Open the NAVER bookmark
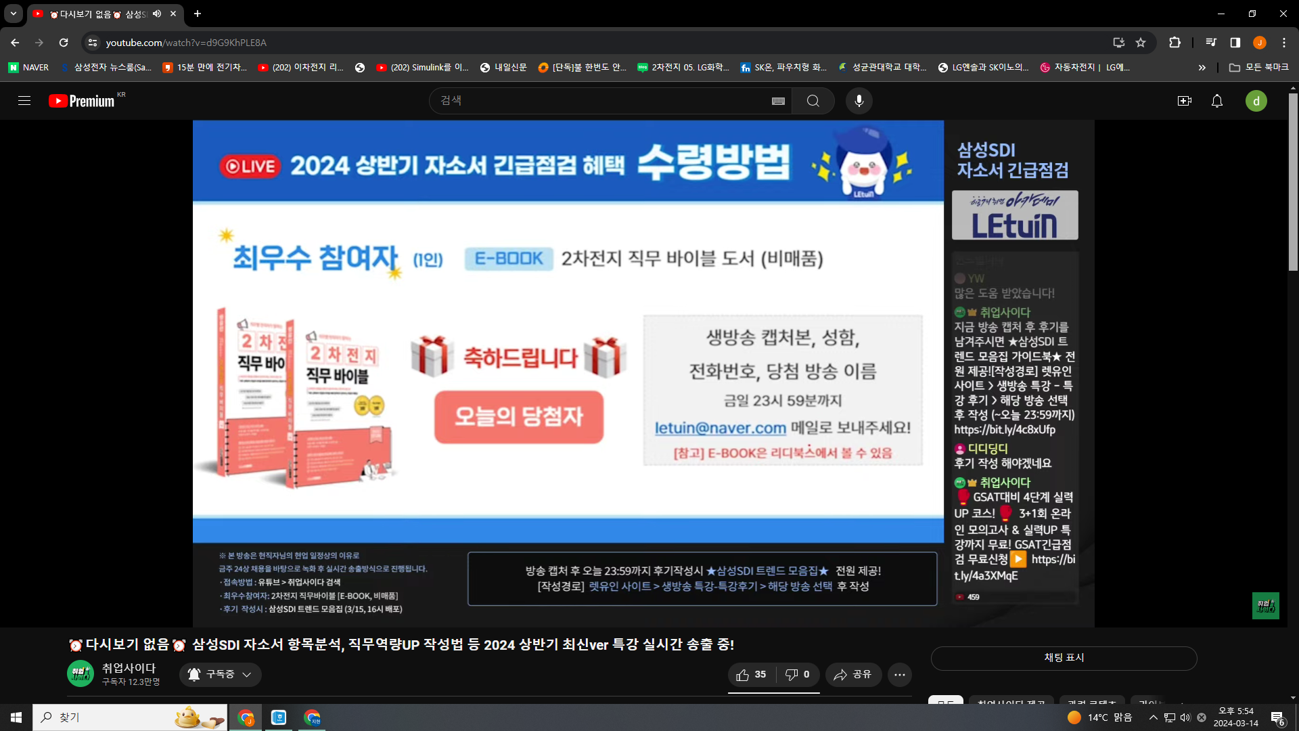The height and width of the screenshot is (731, 1299). 28,68
